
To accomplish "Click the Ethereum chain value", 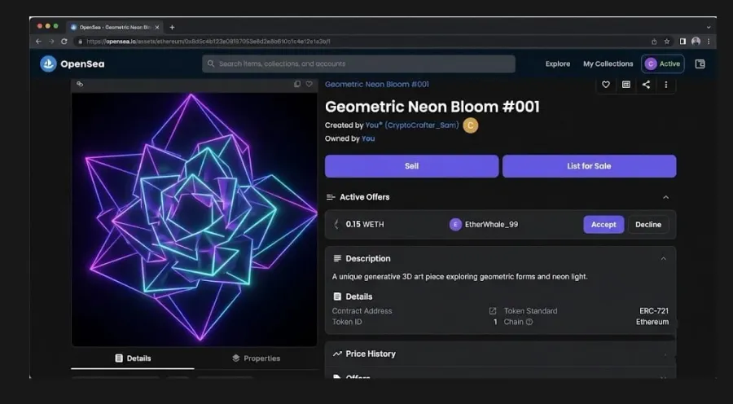I will tap(652, 322).
